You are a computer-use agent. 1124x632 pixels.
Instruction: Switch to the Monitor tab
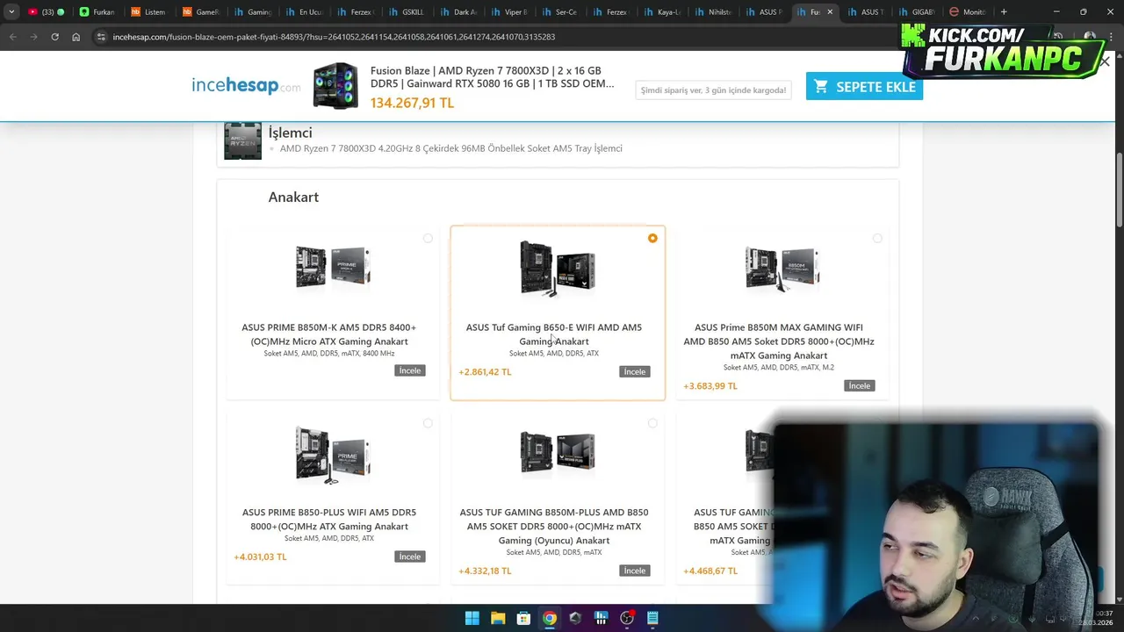968,11
